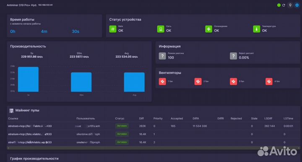Click the red 1 fan icon
The image size is (302, 162).
[x=162, y=82]
